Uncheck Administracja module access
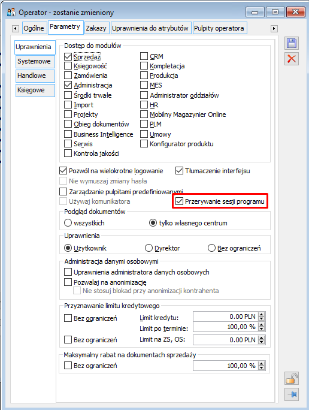The image size is (309, 410). pos(68,85)
